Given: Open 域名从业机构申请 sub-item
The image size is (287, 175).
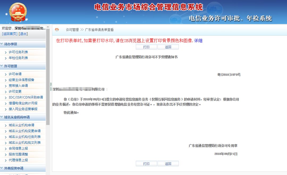Looking at the screenshot, I should [22, 125].
